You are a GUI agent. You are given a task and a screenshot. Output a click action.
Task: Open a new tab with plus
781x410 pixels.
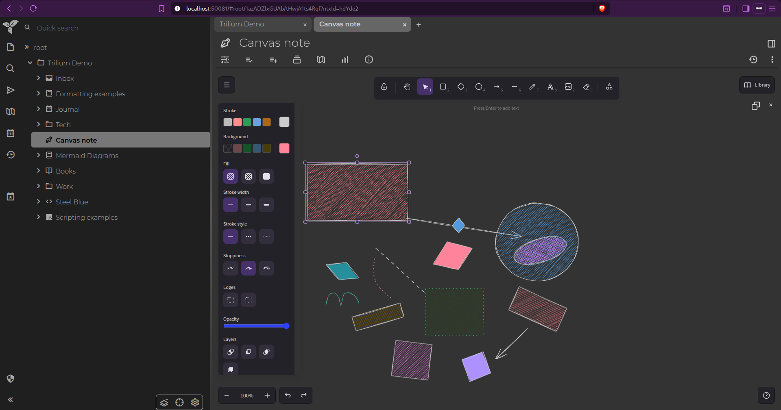pyautogui.click(x=419, y=25)
